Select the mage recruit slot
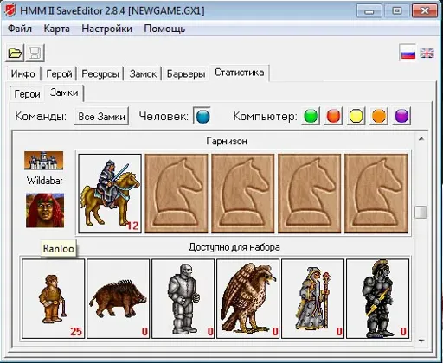443x363 pixels. pyautogui.click(x=313, y=298)
